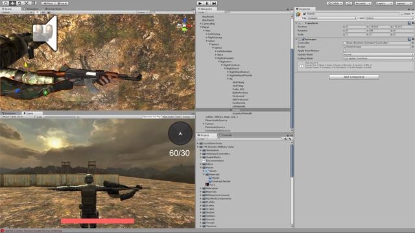This screenshot has width=415, height=233.
Task: Click the game object icon in the Inspector
Action: point(298,14)
